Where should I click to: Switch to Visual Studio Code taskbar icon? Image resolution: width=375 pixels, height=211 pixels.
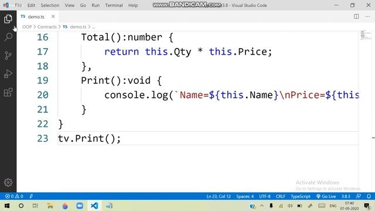(x=94, y=206)
